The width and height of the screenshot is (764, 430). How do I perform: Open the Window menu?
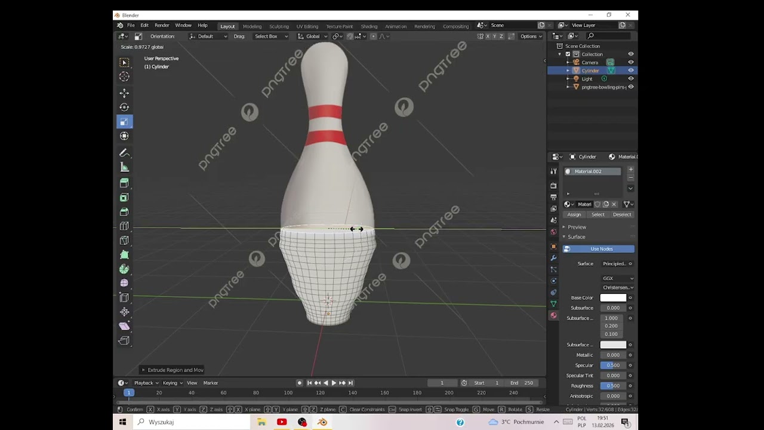coord(183,26)
